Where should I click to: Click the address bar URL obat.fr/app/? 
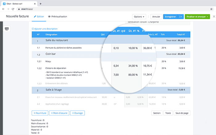[27, 9]
